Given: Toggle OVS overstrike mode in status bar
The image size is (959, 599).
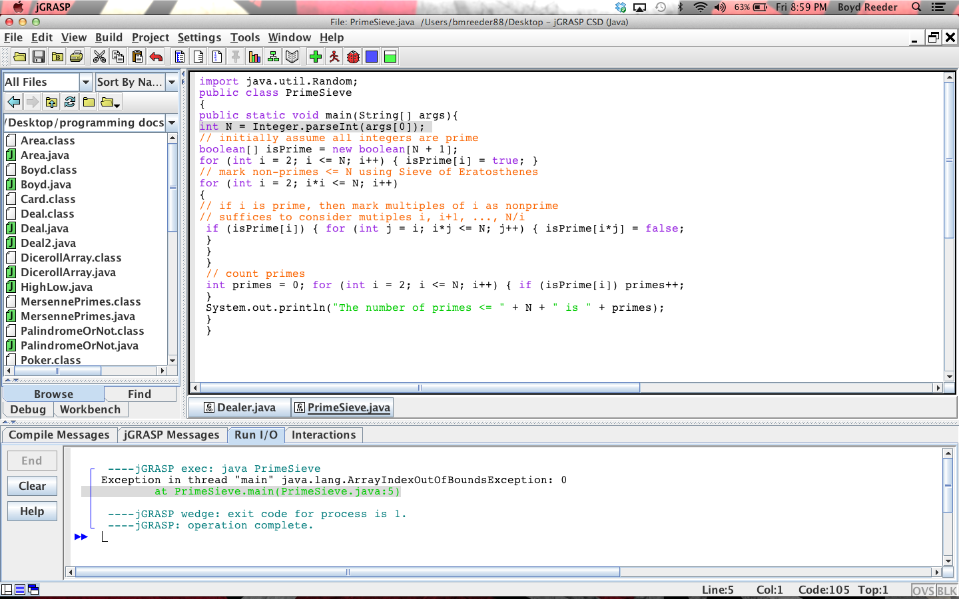Looking at the screenshot, I should pos(923,590).
